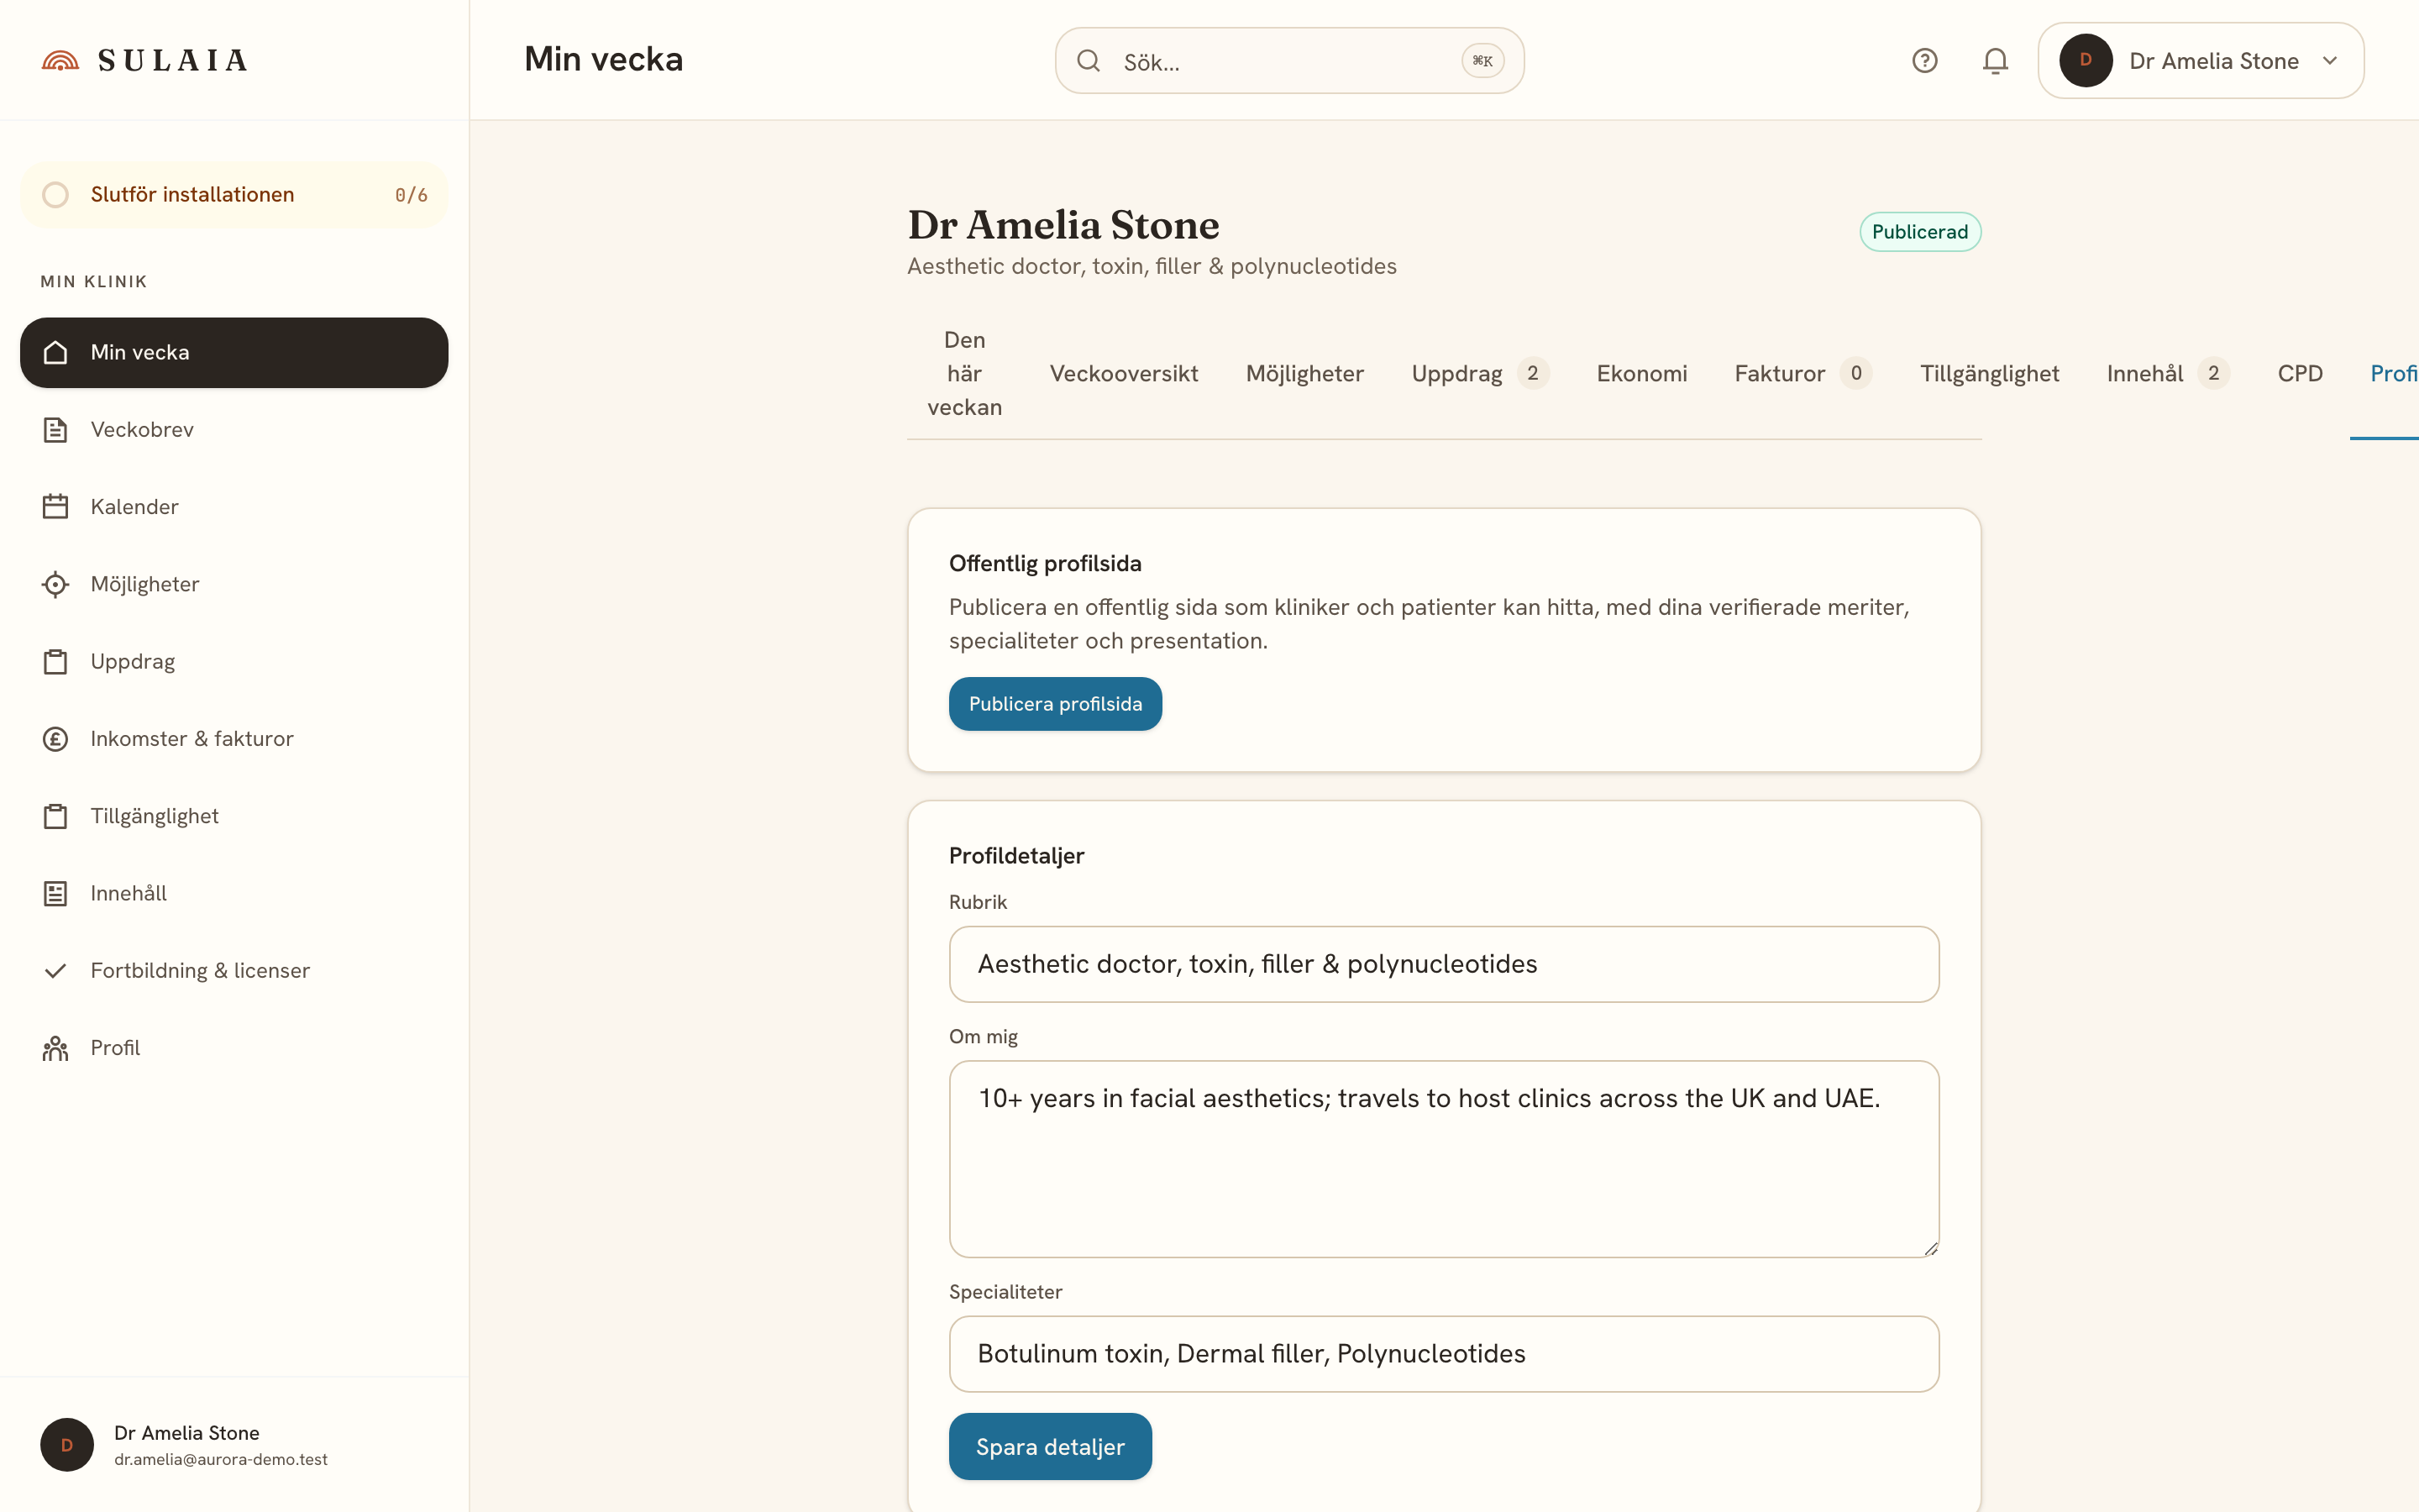Click the Sulaia logo icon

pyautogui.click(x=60, y=61)
